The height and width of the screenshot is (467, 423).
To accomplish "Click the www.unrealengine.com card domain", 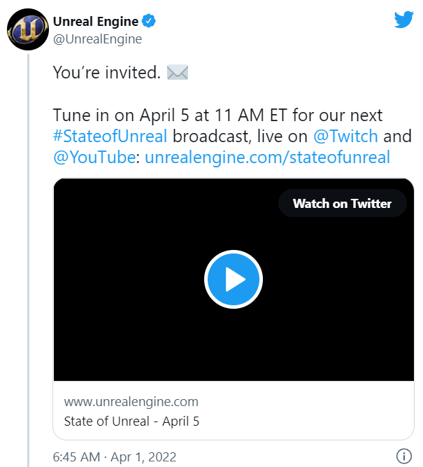I will click(131, 402).
